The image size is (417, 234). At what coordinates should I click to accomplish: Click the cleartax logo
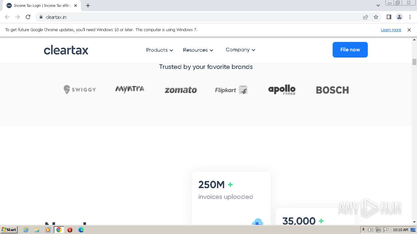tap(66, 50)
